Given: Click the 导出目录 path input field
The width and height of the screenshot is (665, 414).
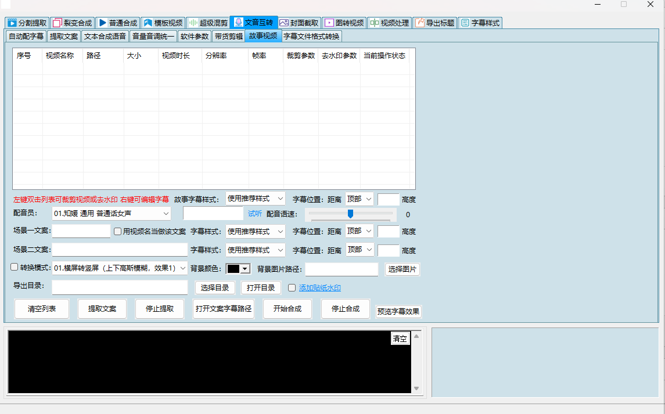Looking at the screenshot, I should point(120,287).
